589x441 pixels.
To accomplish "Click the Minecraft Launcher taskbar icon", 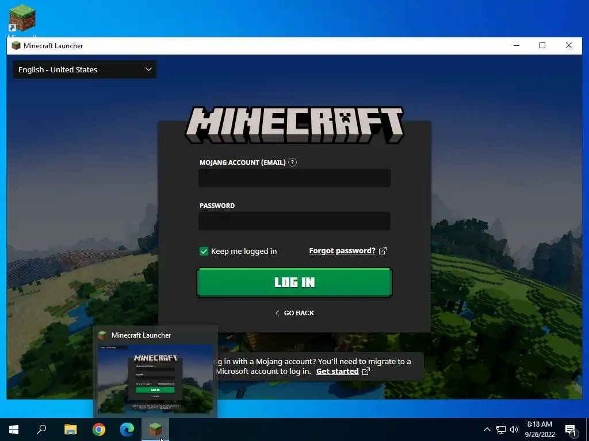I will (155, 430).
